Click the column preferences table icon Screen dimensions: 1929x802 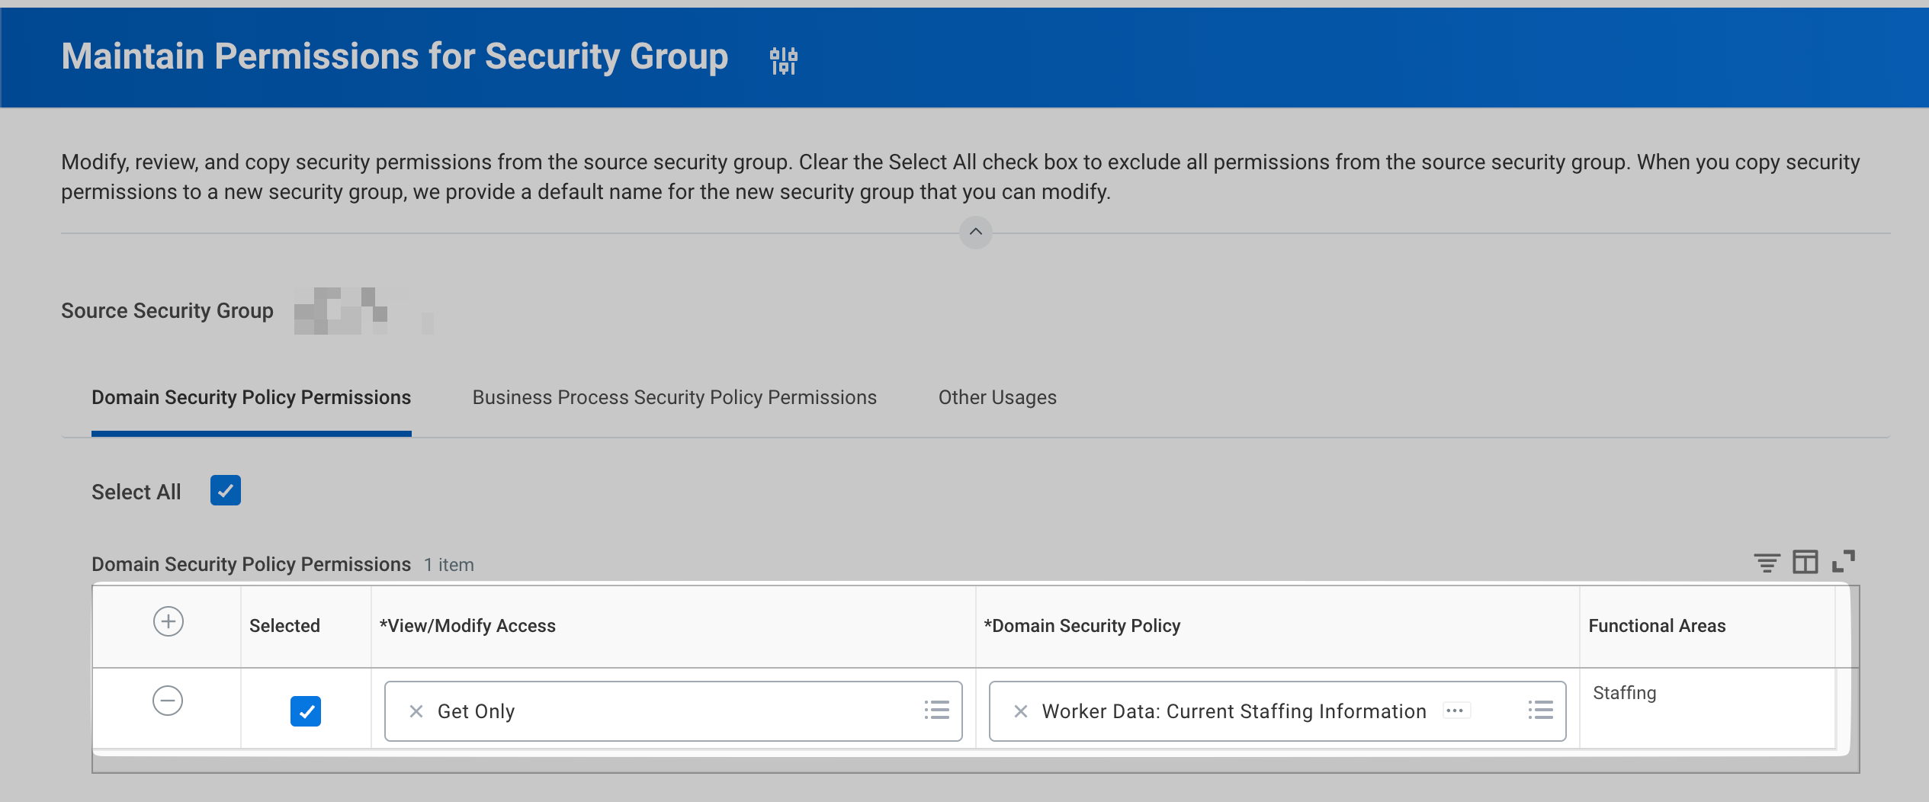click(x=1805, y=563)
